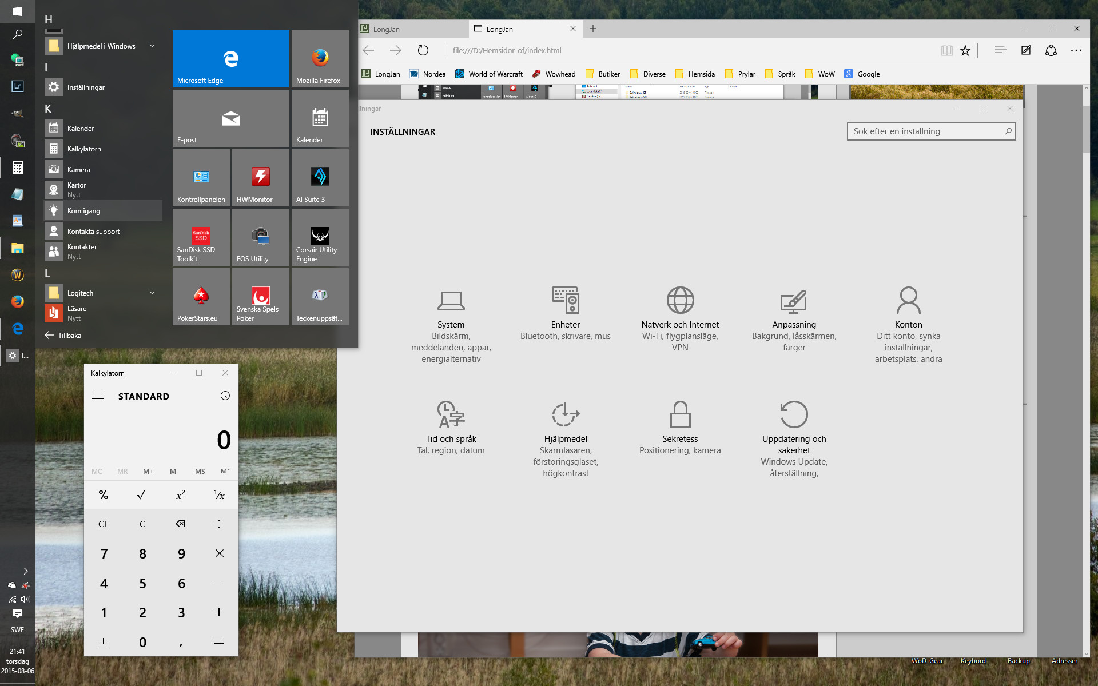Open Nordea bookmark
The image size is (1098, 686).
428,74
